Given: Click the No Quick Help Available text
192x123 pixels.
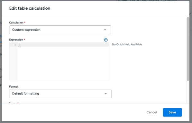Looking at the screenshot, I should pyautogui.click(x=127, y=44).
